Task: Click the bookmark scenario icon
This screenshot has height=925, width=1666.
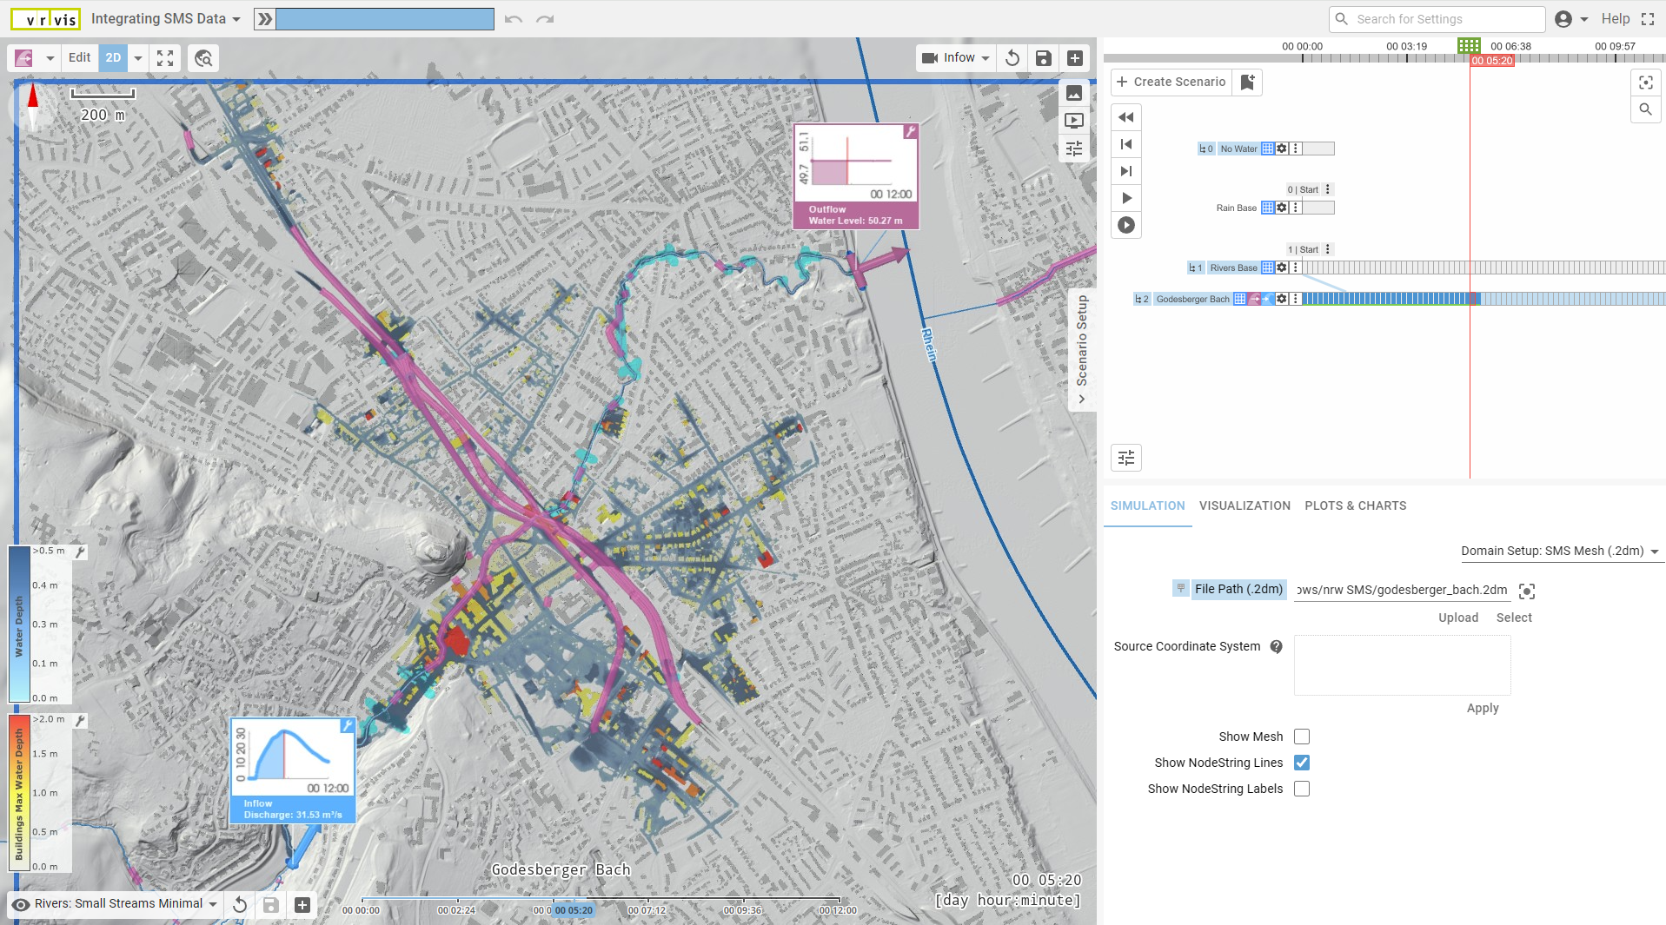Action: (1247, 82)
